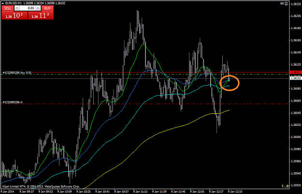Click the '9 Jan 10:09' time axis label
302x194 pixels.
65,192
